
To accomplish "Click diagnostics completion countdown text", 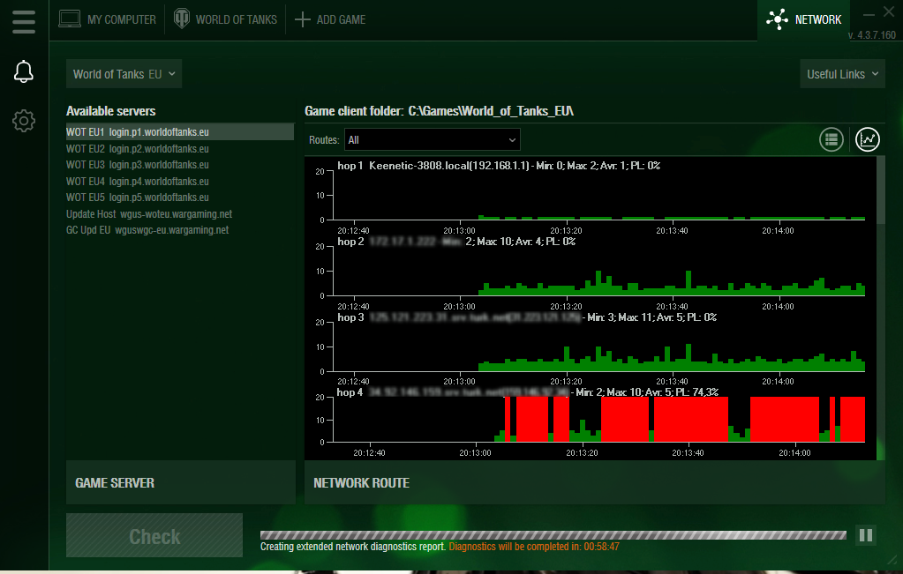I will click(x=534, y=547).
